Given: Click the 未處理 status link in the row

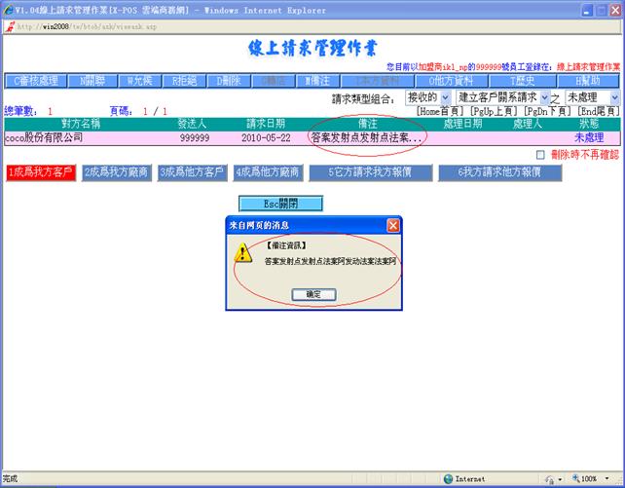Looking at the screenshot, I should pyautogui.click(x=588, y=138).
